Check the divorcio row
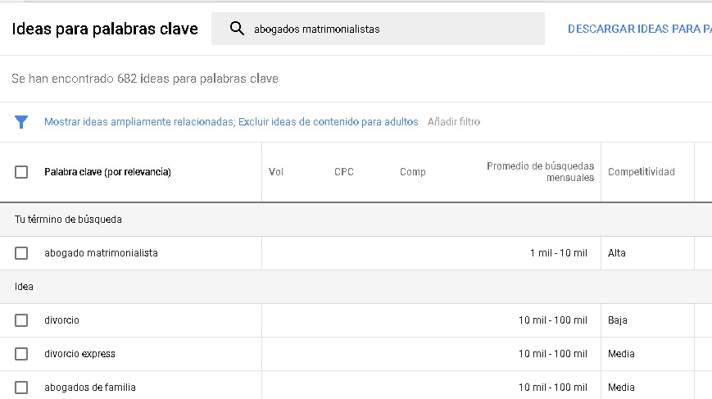This screenshot has width=712, height=399. click(x=21, y=320)
